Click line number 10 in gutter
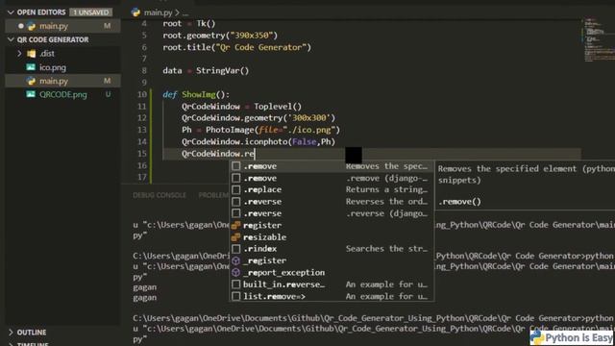615x346 pixels. (x=142, y=94)
